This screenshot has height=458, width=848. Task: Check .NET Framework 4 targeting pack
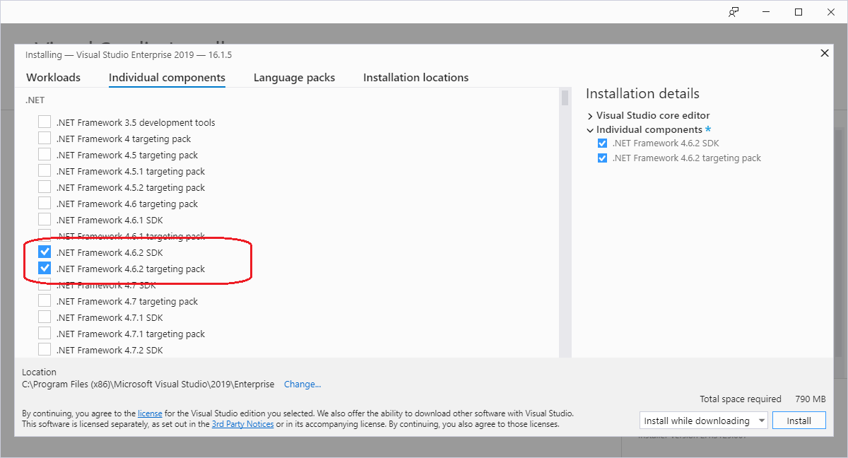(45, 138)
